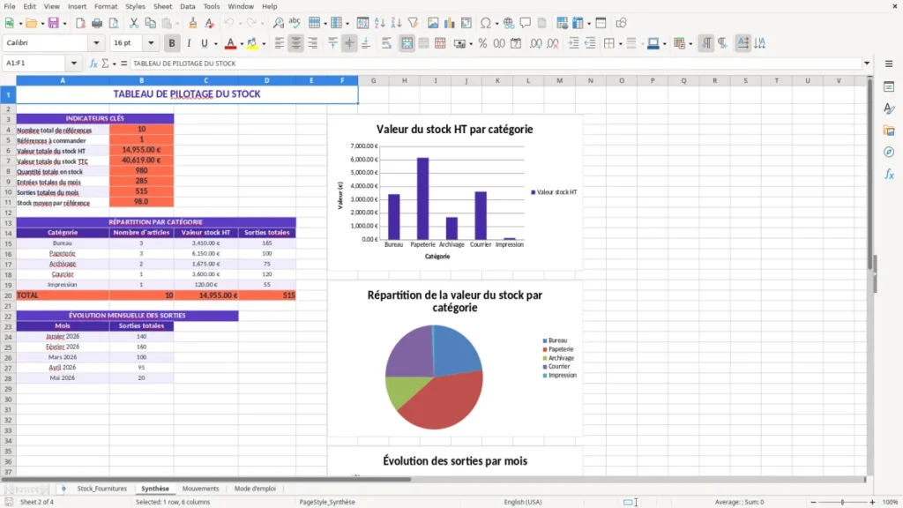Click the Spelling check icon
The image size is (903, 508).
click(x=295, y=23)
